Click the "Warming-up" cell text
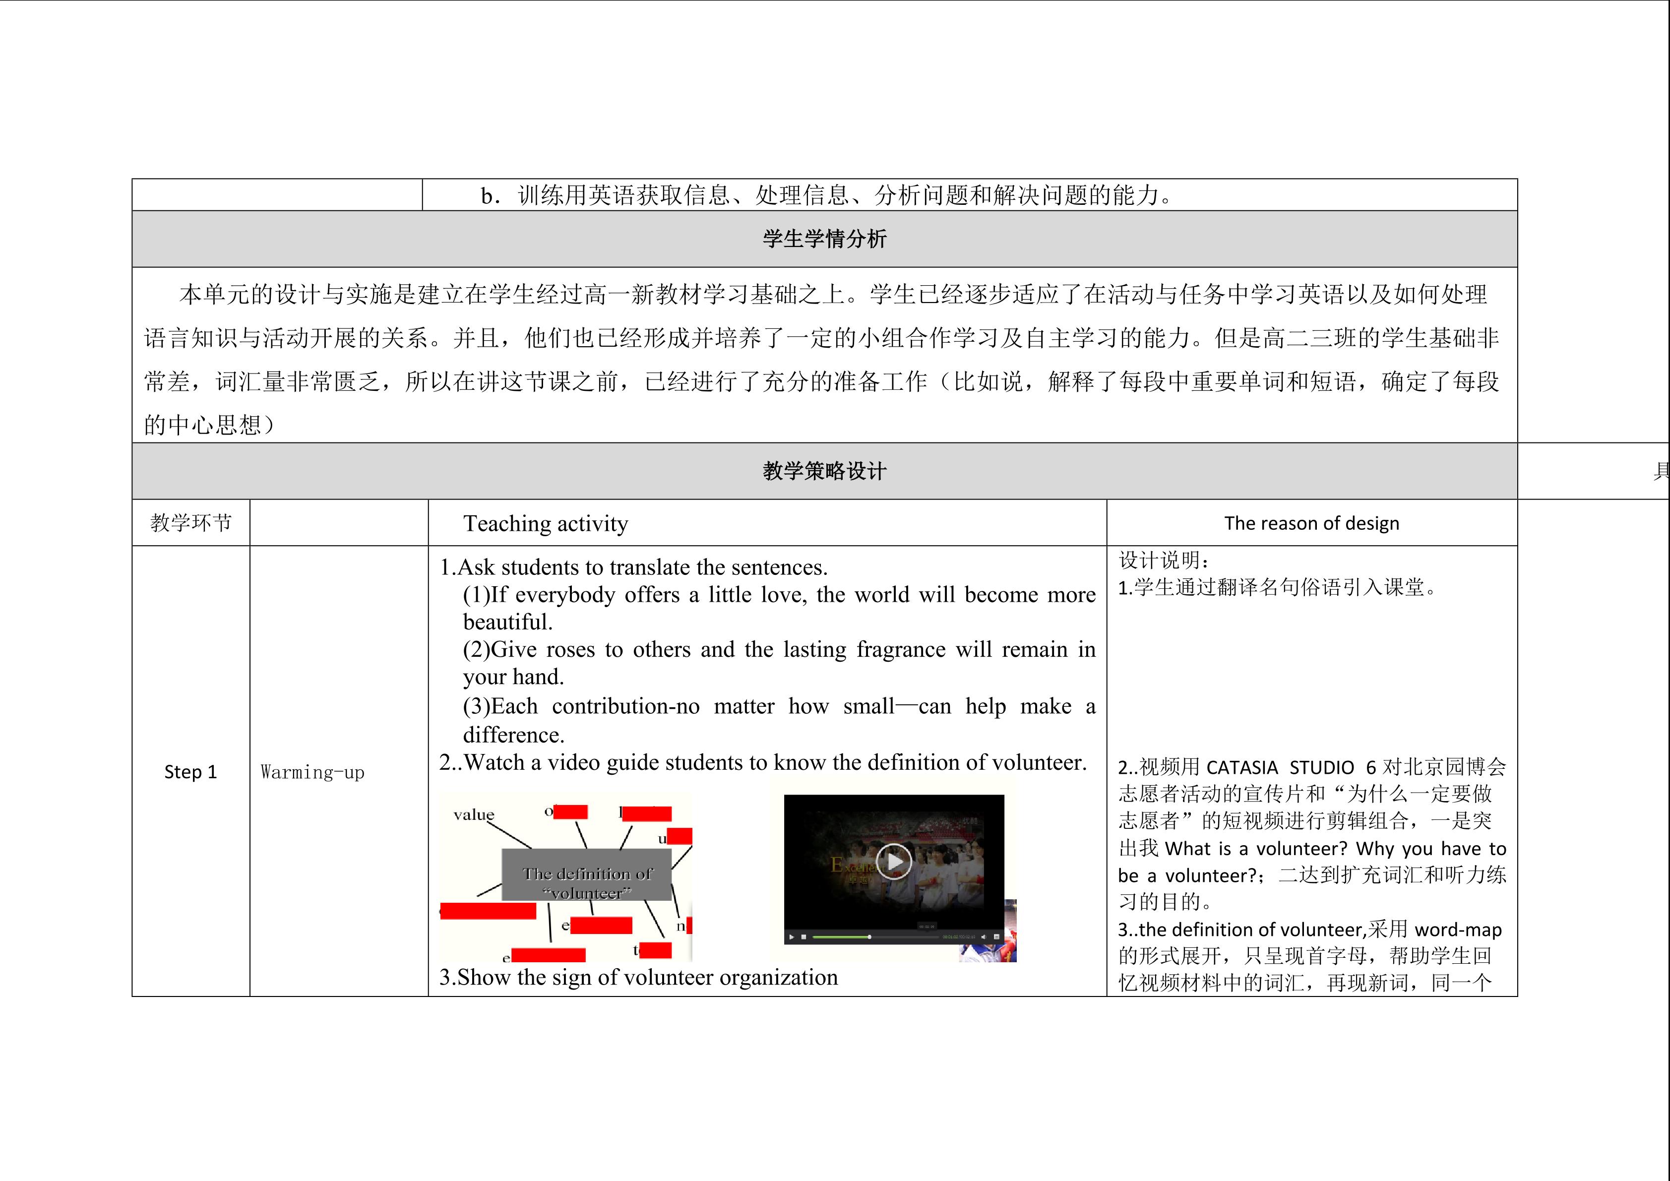 (312, 772)
